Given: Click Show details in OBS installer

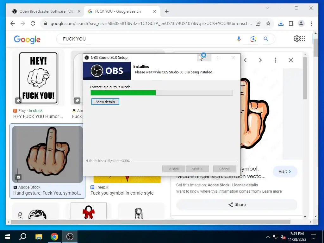Looking at the screenshot, I should 105,102.
